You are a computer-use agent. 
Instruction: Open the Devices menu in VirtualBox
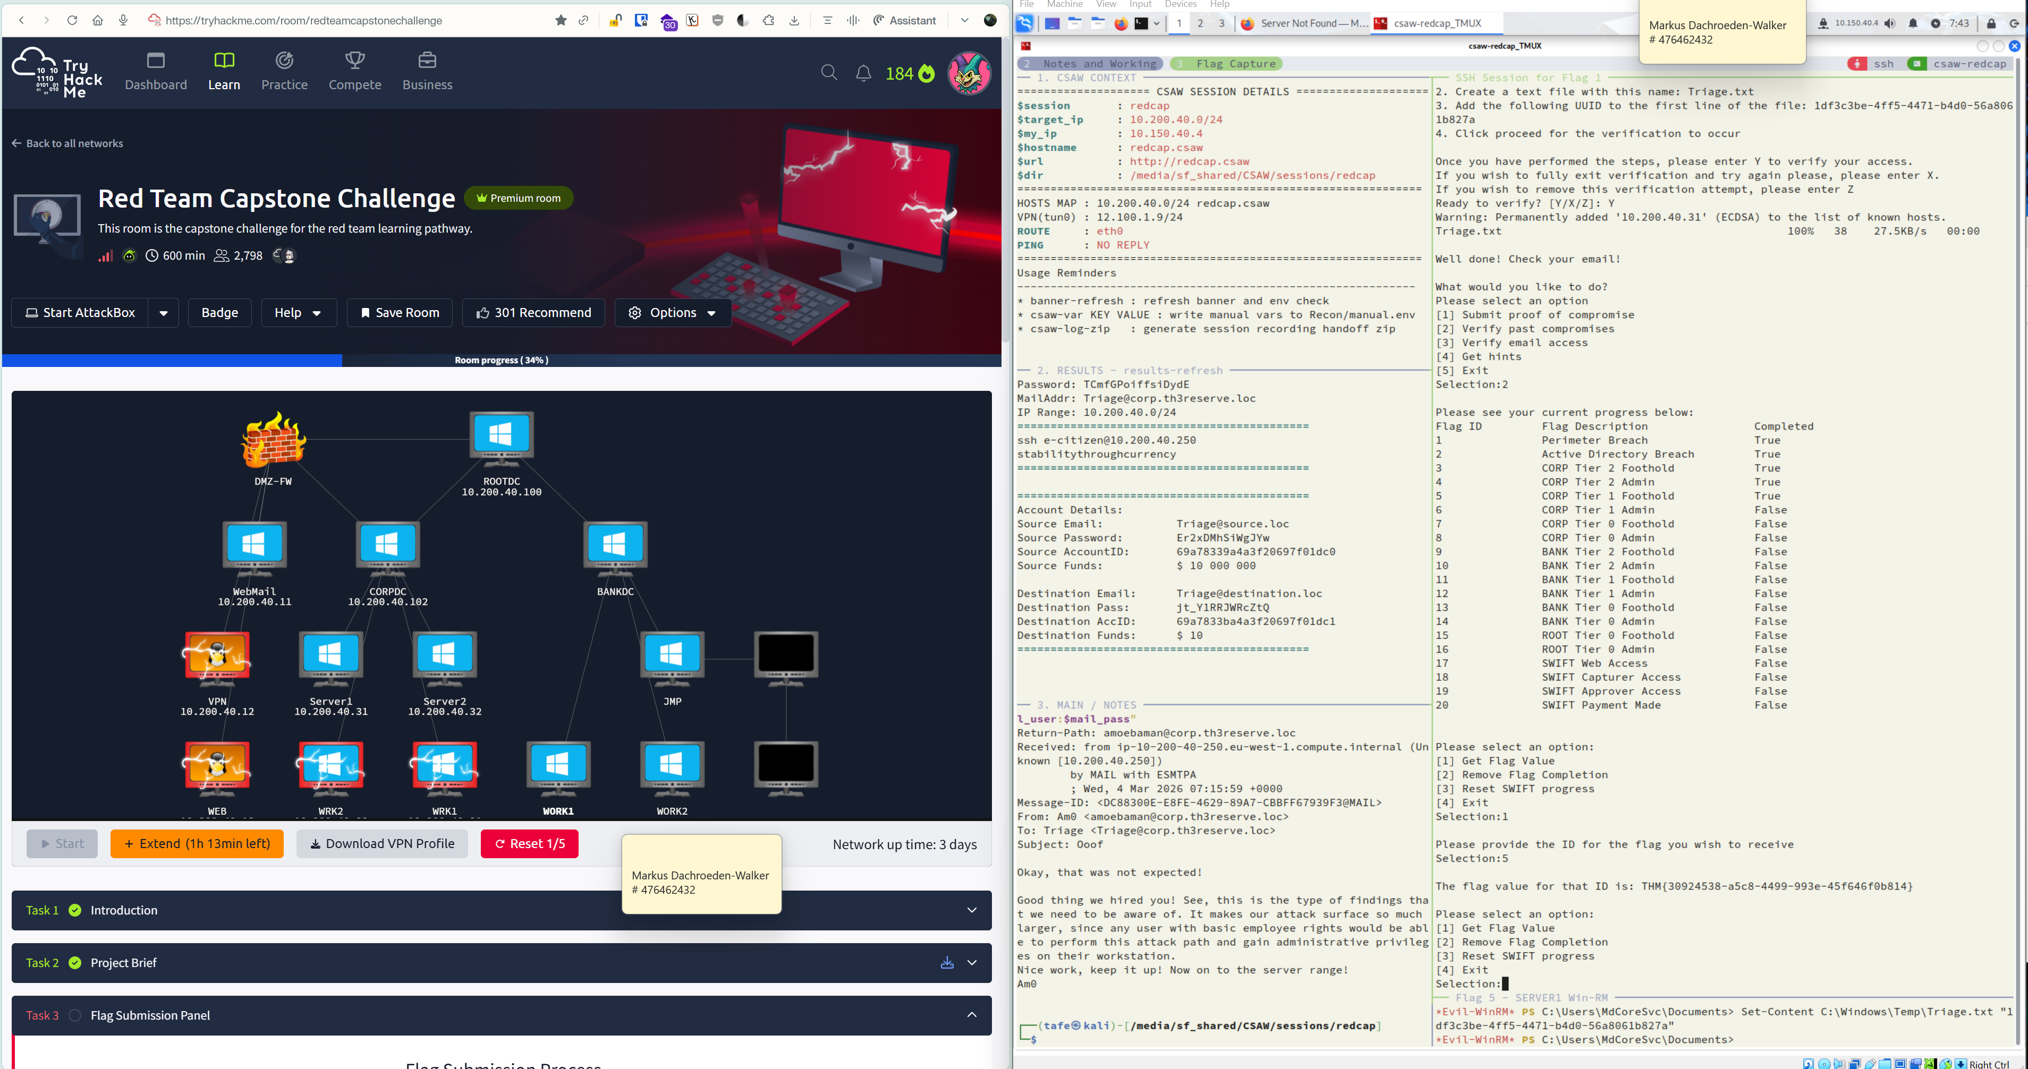[x=1180, y=5]
